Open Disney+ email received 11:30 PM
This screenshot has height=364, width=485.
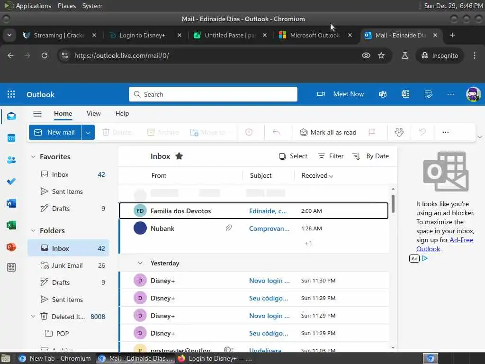(254, 281)
